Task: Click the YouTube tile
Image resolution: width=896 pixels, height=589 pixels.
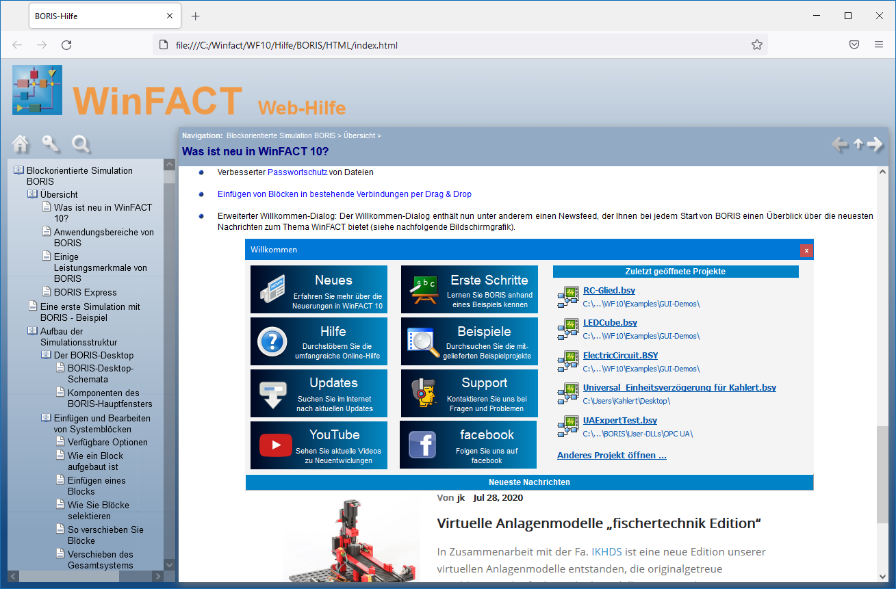Action: pos(319,445)
